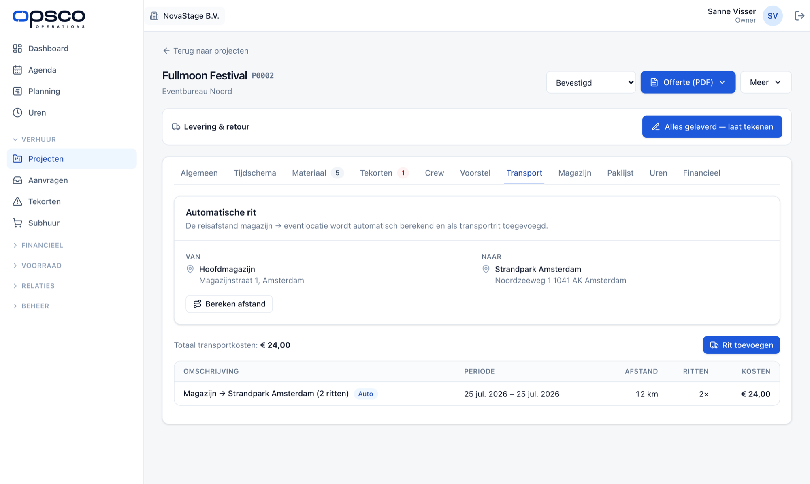Click the Aanvragen inbox icon
810x484 pixels.
point(17,180)
